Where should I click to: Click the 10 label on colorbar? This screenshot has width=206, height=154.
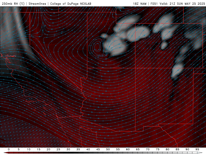coord(29,149)
